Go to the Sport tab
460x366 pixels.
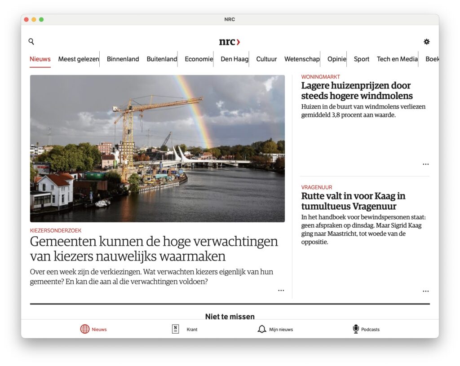coord(362,59)
